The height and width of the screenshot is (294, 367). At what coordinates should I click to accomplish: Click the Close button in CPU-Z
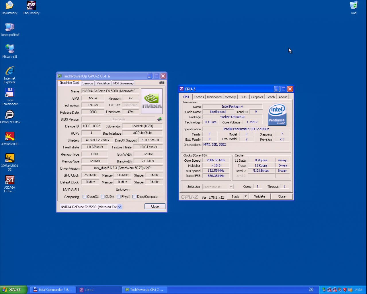pyautogui.click(x=282, y=196)
